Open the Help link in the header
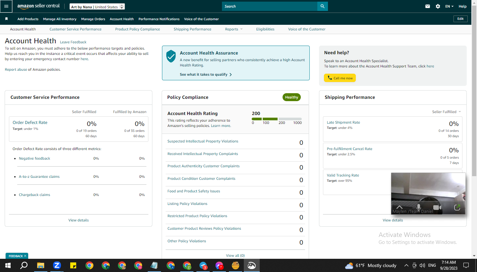The image size is (477, 272). click(462, 6)
